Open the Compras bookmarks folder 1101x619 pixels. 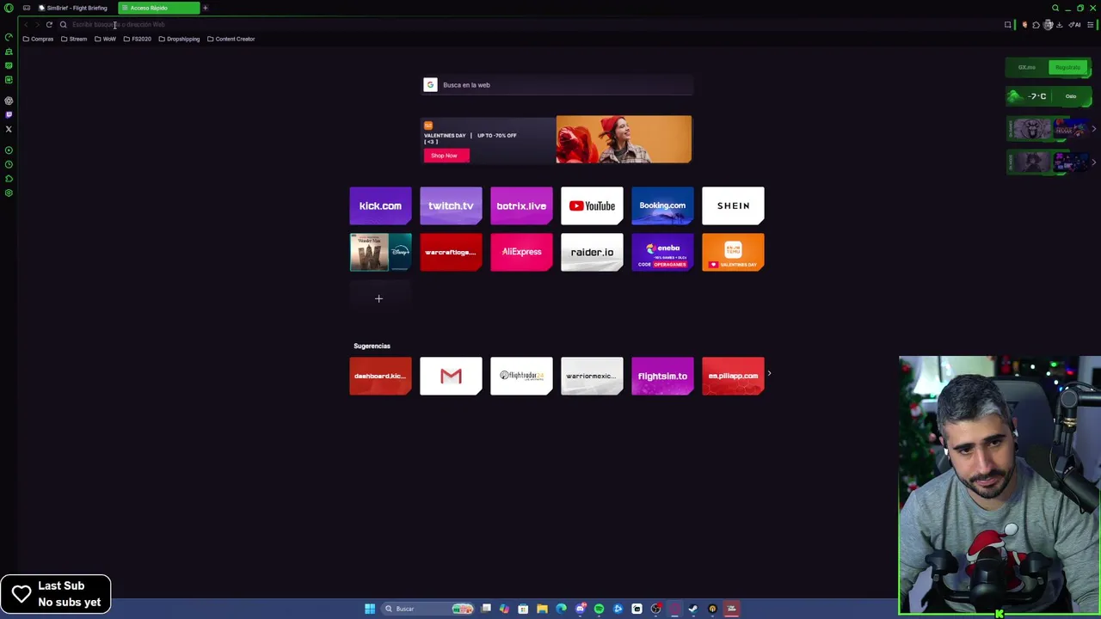(38, 39)
